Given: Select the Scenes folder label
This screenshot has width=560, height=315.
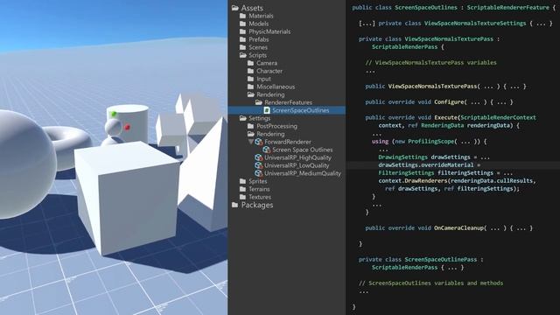Looking at the screenshot, I should 258,47.
